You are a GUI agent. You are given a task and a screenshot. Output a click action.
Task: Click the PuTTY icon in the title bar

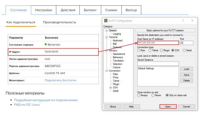(x=106, y=21)
